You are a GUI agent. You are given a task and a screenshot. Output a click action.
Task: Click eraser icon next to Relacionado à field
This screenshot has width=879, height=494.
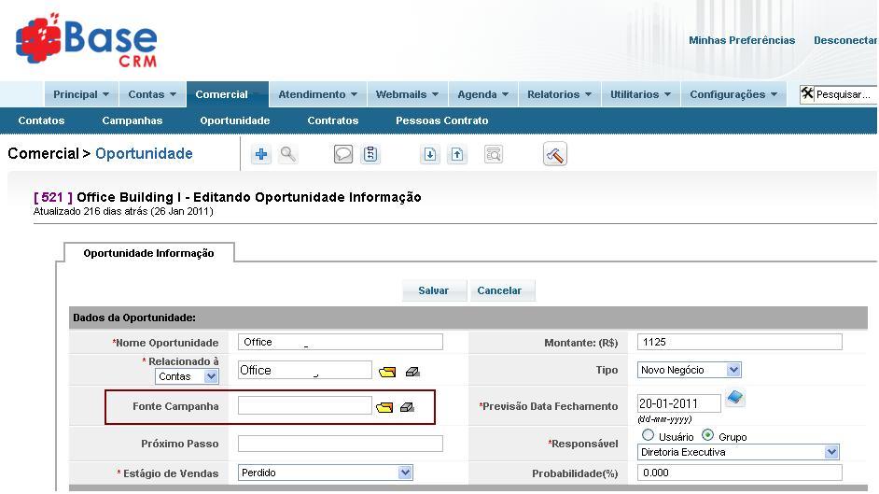(412, 372)
